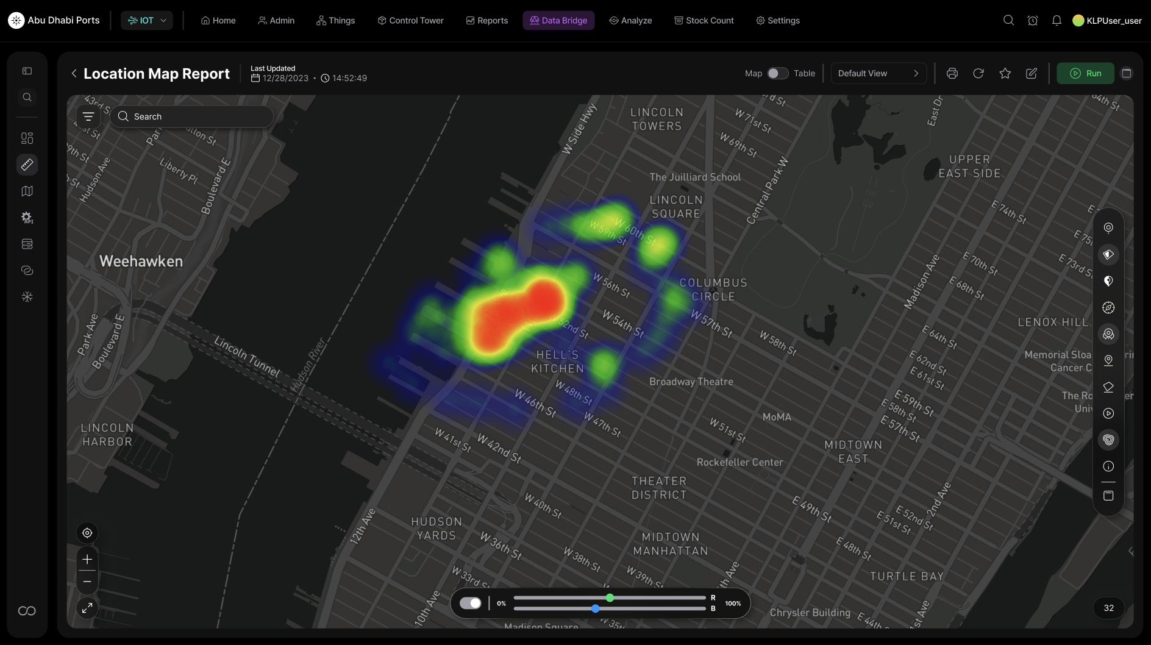Recenter map with locate button

(x=87, y=533)
